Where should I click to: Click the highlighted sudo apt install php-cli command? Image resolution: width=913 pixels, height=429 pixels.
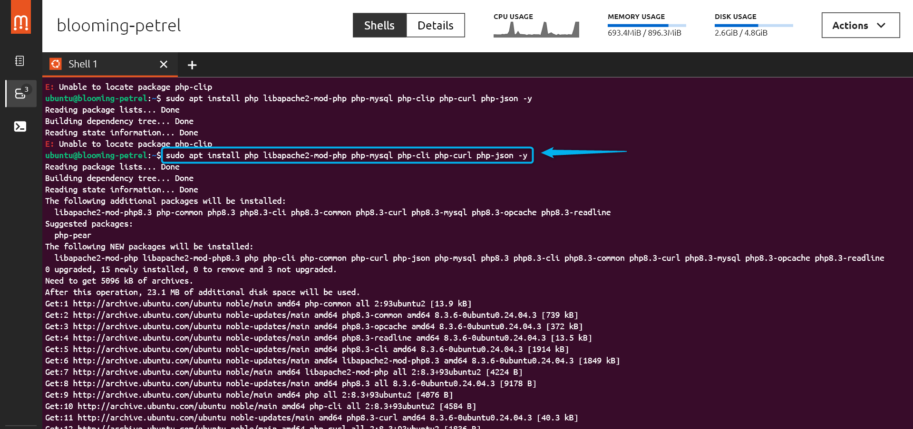pyautogui.click(x=347, y=155)
